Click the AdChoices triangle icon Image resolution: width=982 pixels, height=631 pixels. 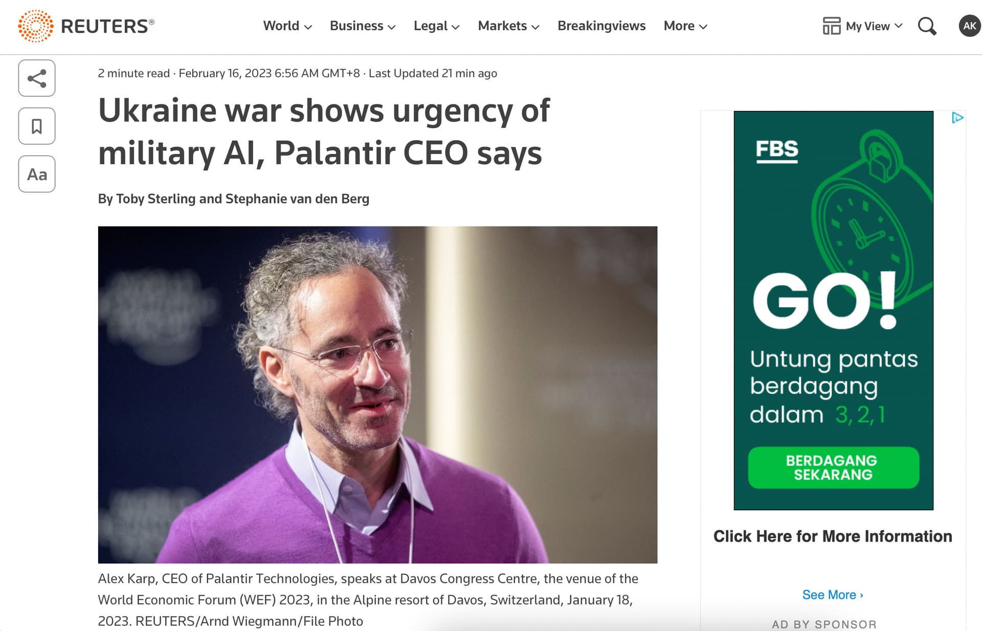click(x=957, y=118)
